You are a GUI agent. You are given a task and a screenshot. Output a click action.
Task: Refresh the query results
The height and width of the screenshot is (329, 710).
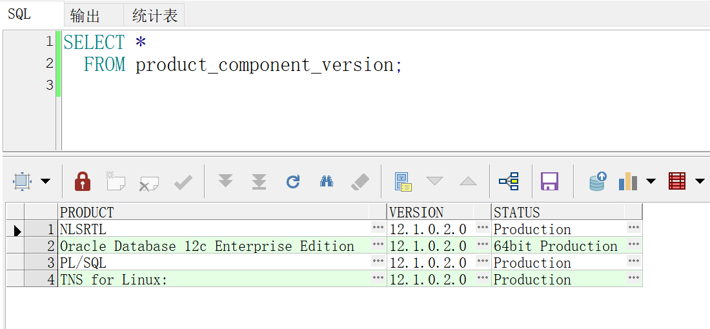click(x=293, y=181)
